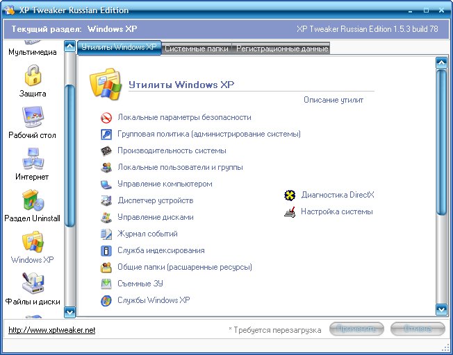This screenshot has width=453, height=355.
Task: Click the XP Tweaker title bar icon
Action: [x=10, y=10]
